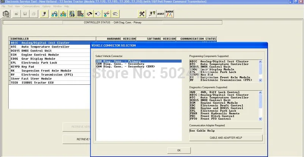Open the Tool menu
This screenshot has width=304, height=157.
pyautogui.click(x=10, y=6)
